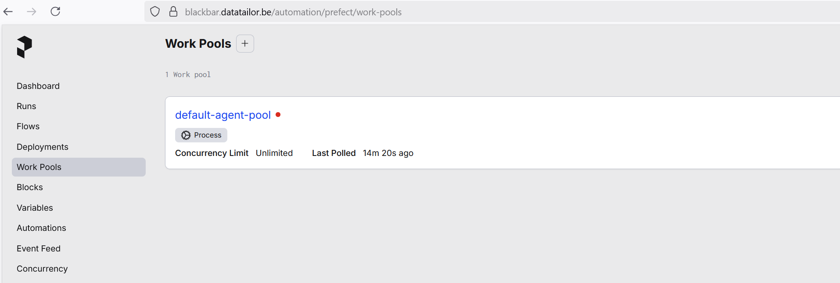The height and width of the screenshot is (283, 840).
Task: Click the Prefect logo icon
Action: (25, 47)
